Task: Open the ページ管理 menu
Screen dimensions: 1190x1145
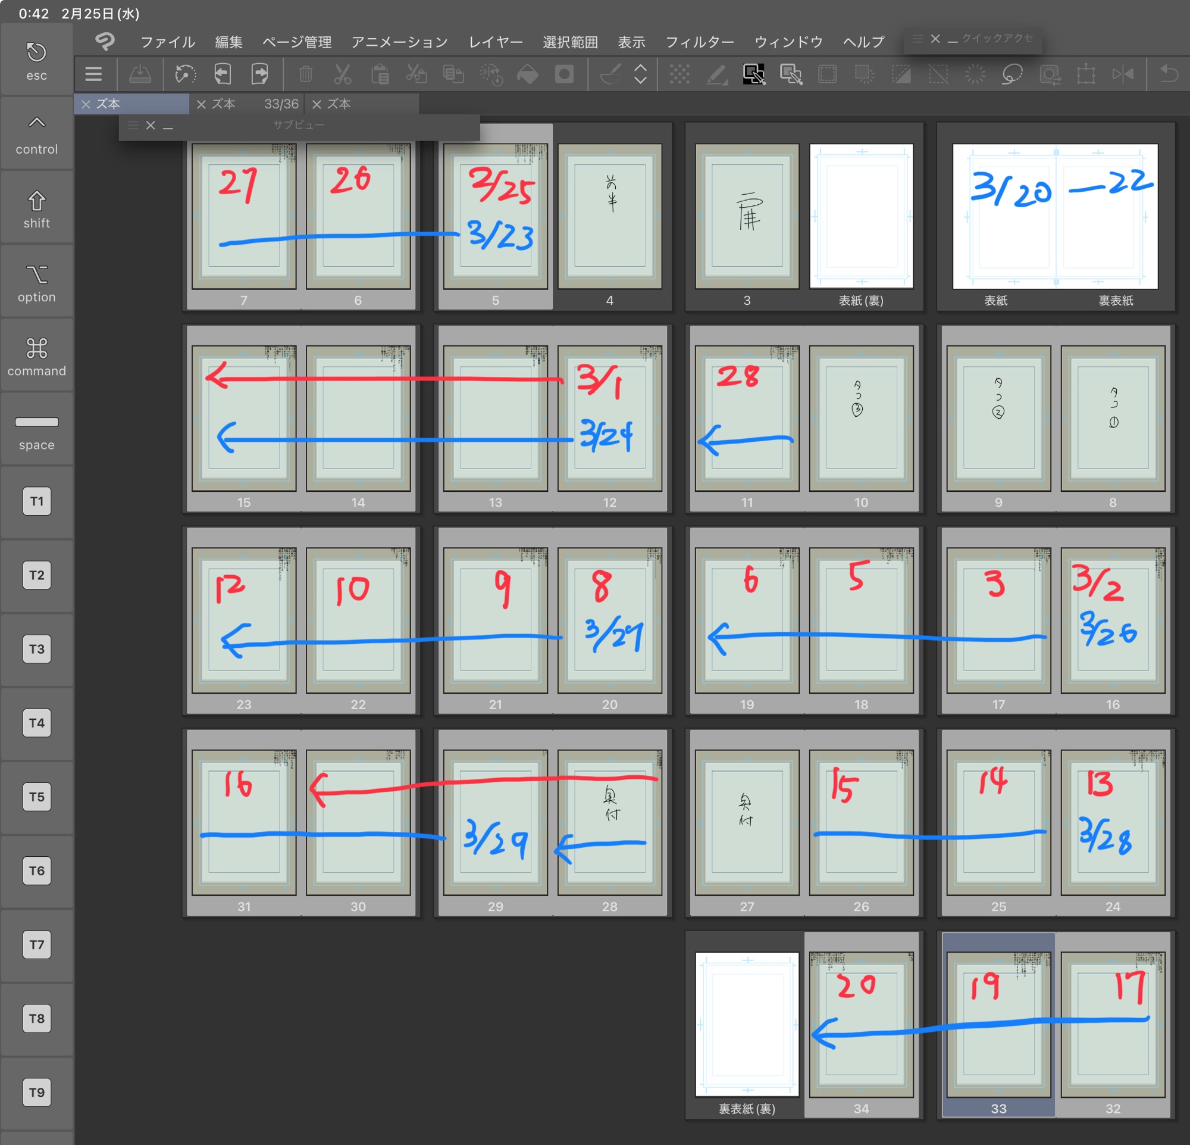Action: click(296, 42)
